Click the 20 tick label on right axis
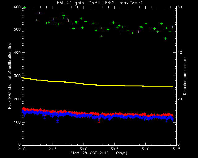 [x=180, y=99]
